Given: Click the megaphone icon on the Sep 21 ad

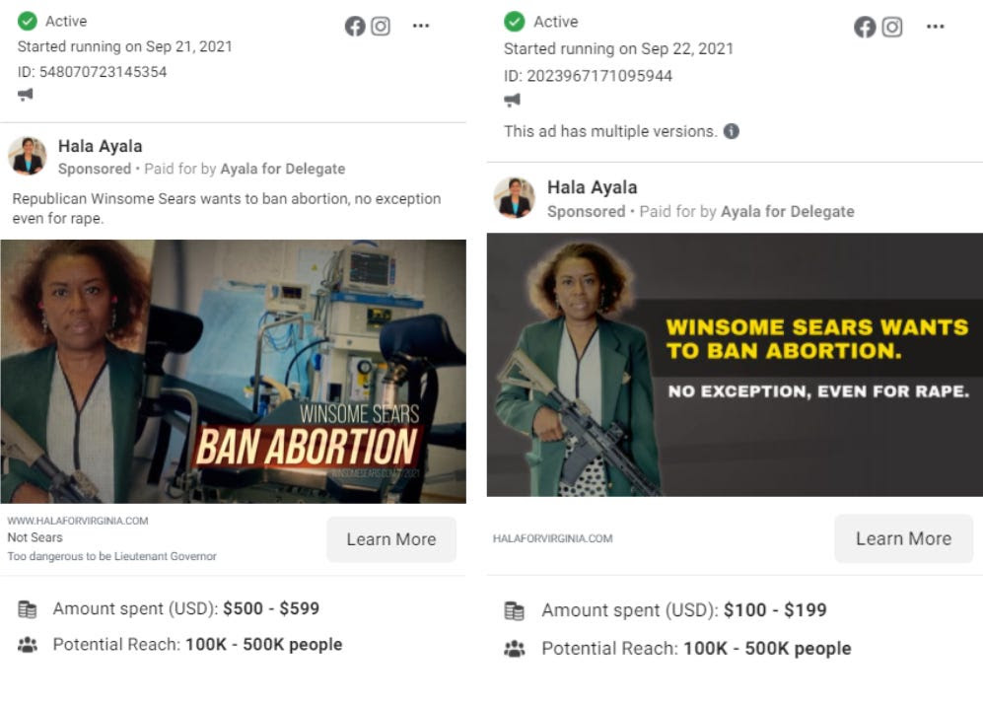Looking at the screenshot, I should pyautogui.click(x=25, y=95).
